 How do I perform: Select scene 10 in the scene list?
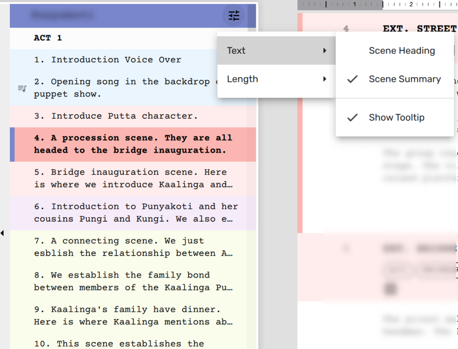click(119, 343)
